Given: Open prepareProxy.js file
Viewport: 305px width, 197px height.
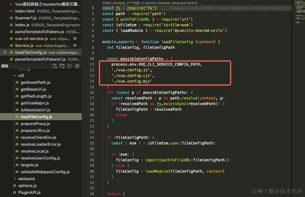Looking at the screenshot, I should click(x=35, y=124).
